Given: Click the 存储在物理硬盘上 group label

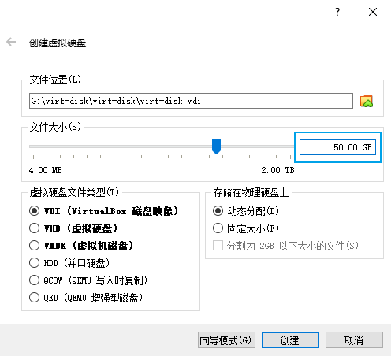Looking at the screenshot, I should pyautogui.click(x=251, y=192).
